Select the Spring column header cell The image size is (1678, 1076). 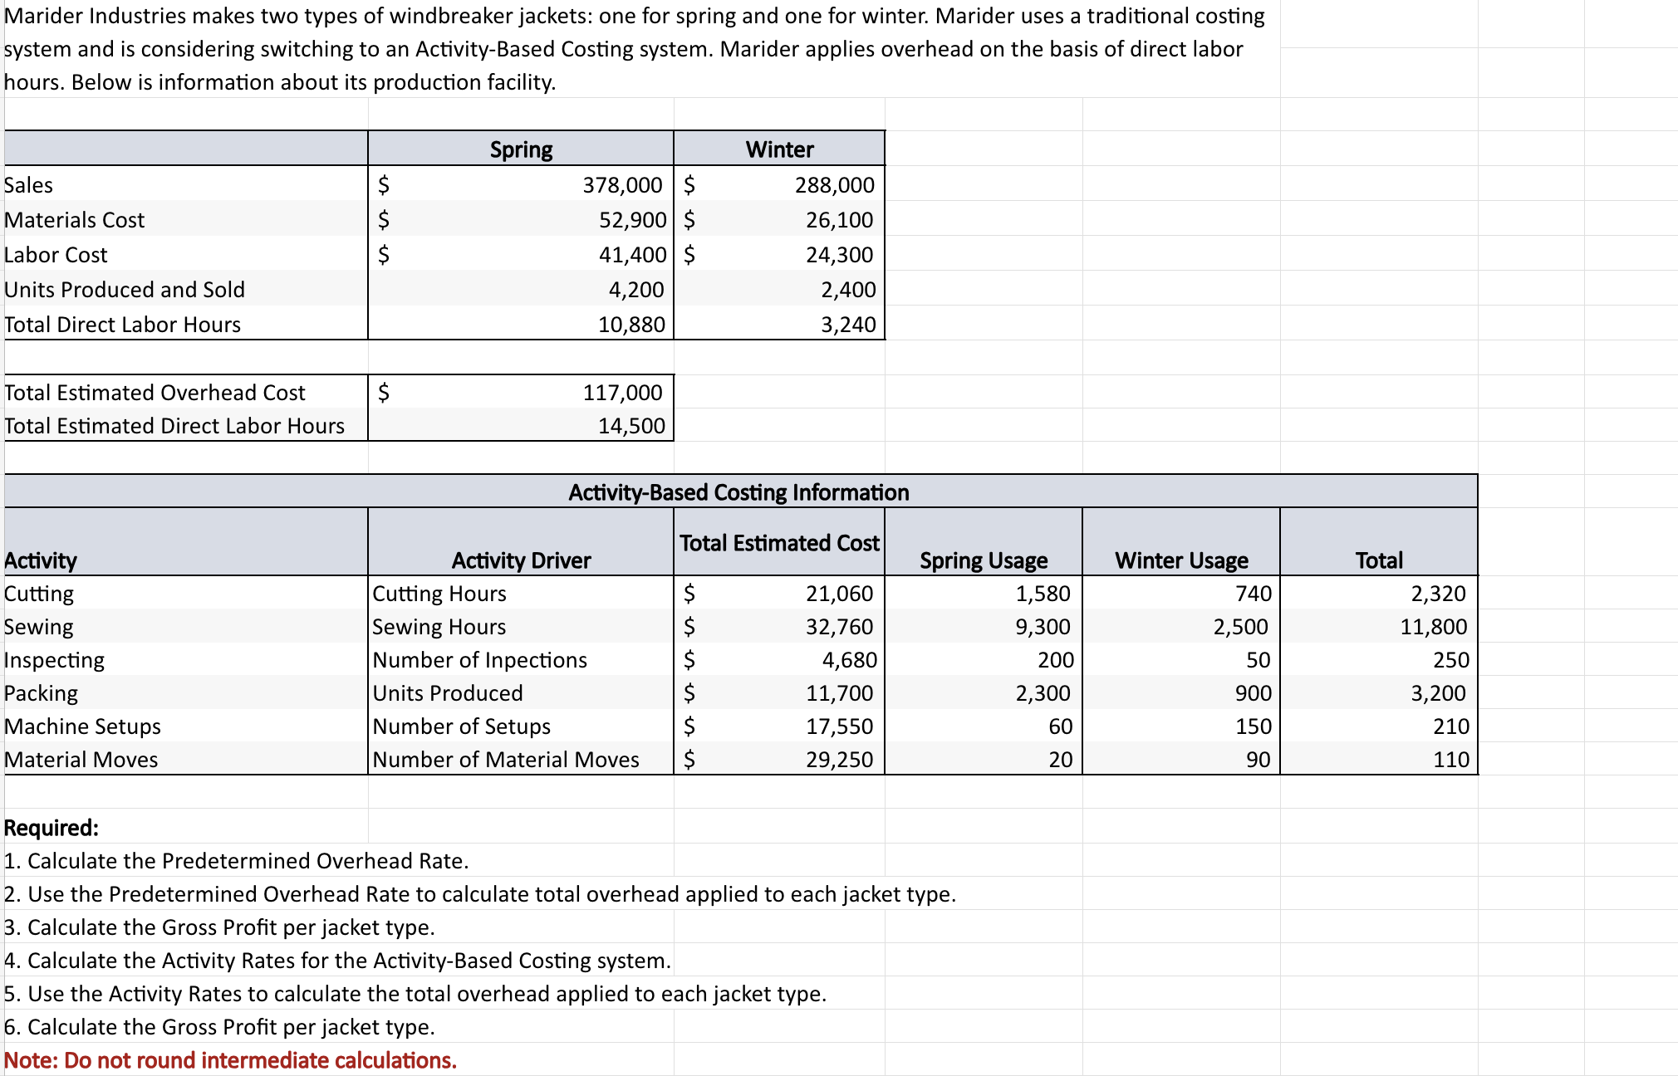point(521,149)
